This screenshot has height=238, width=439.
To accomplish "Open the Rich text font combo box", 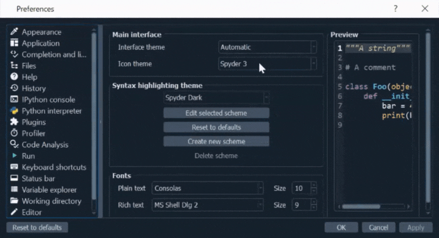I will (207, 205).
